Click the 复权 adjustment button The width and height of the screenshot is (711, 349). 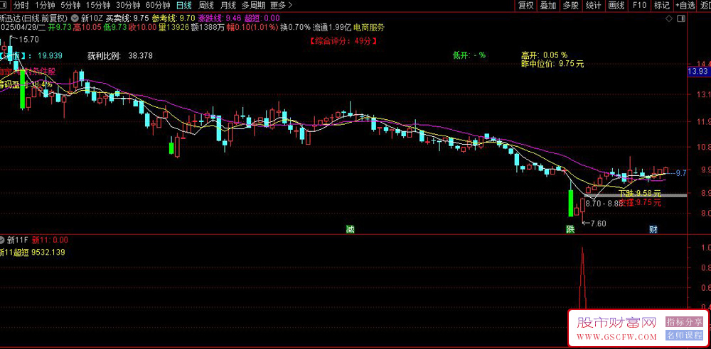(x=525, y=6)
